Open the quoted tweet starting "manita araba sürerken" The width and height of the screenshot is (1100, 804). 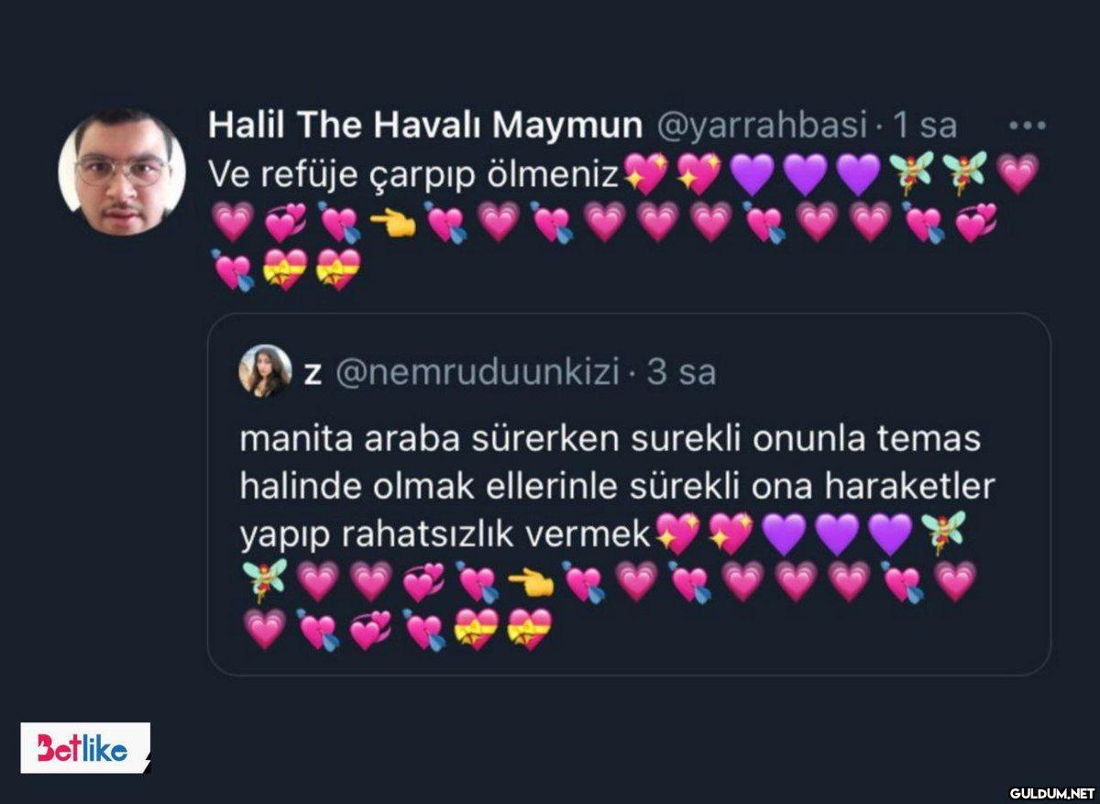[629, 495]
